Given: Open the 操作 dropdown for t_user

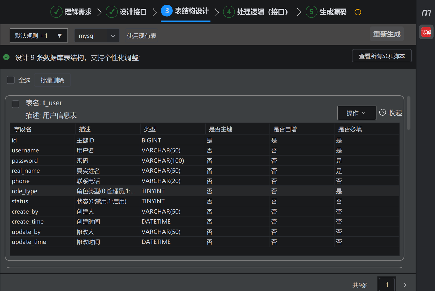Looking at the screenshot, I should (357, 113).
